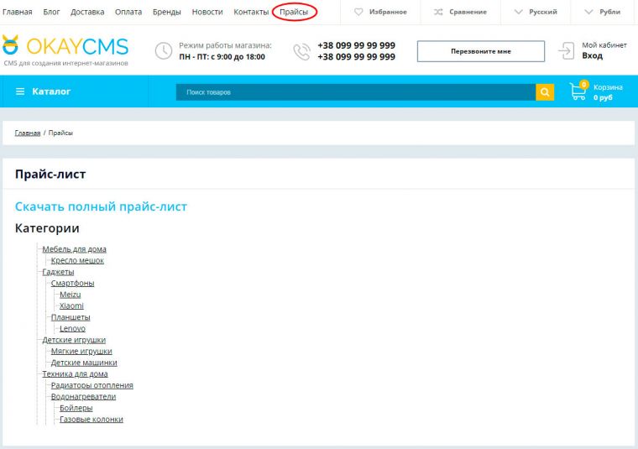This screenshot has height=449, width=638.
Task: Click the phone handset icon
Action: tap(301, 51)
